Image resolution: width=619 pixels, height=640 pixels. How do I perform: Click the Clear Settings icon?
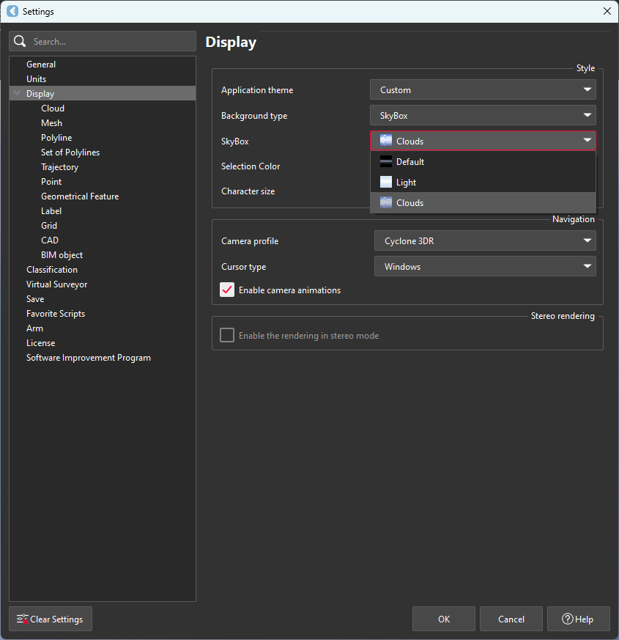click(x=22, y=619)
